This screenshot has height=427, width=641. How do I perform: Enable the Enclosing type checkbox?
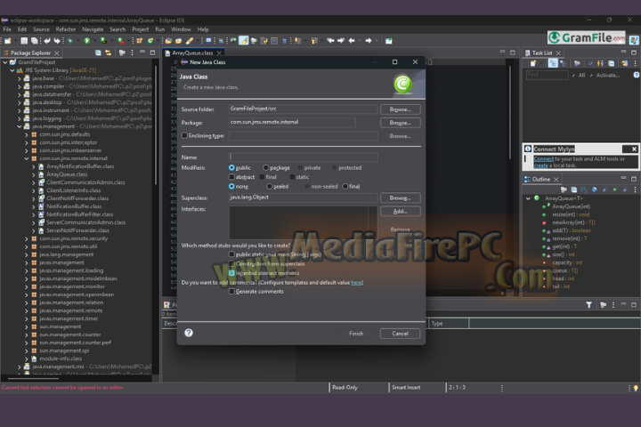[x=184, y=135]
